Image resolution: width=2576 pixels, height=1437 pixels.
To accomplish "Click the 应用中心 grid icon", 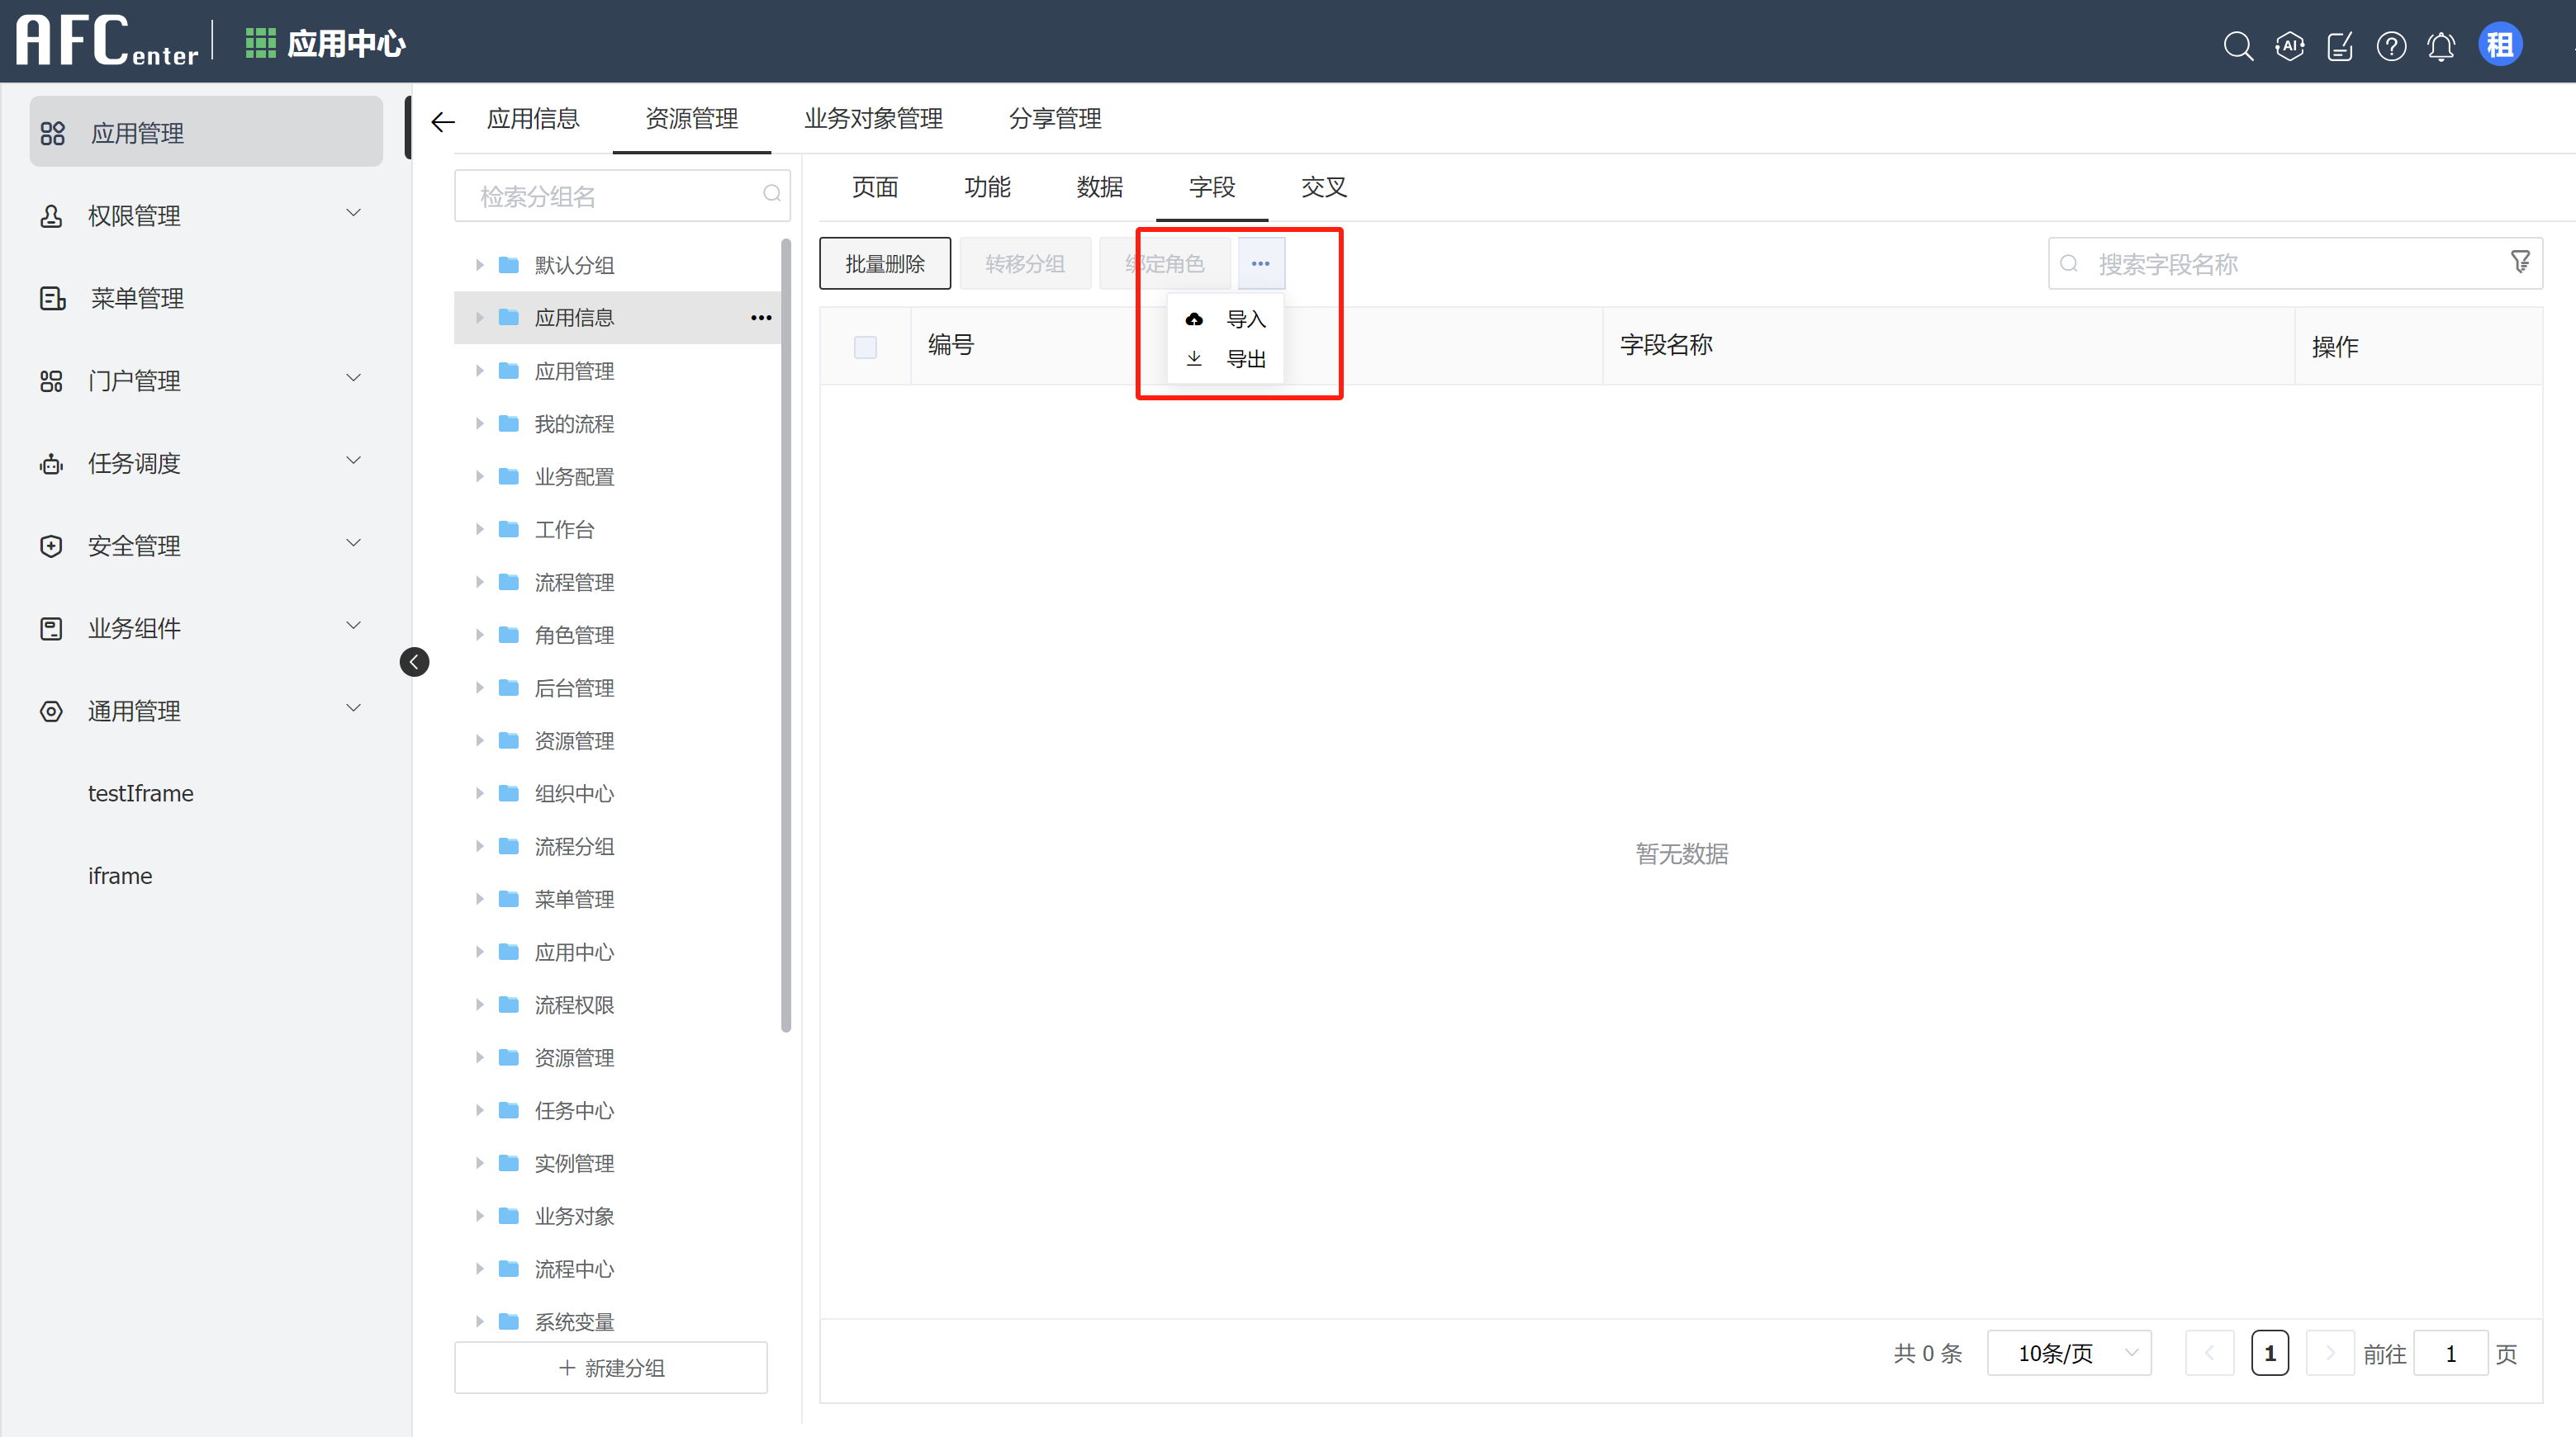I will (259, 42).
